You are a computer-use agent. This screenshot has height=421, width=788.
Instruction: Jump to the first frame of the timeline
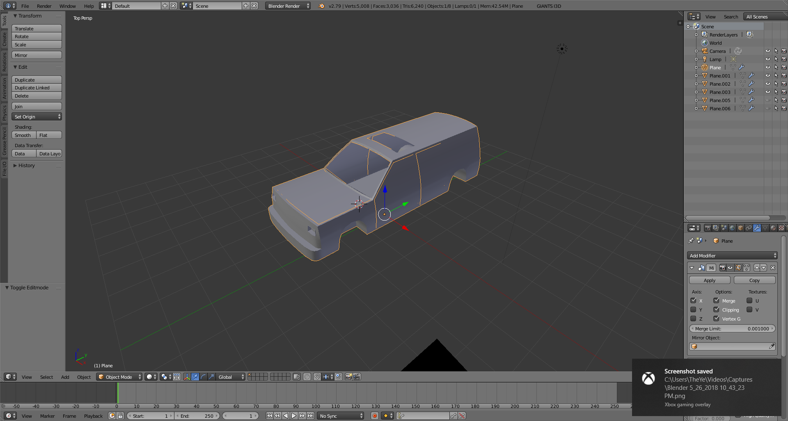[x=269, y=416]
